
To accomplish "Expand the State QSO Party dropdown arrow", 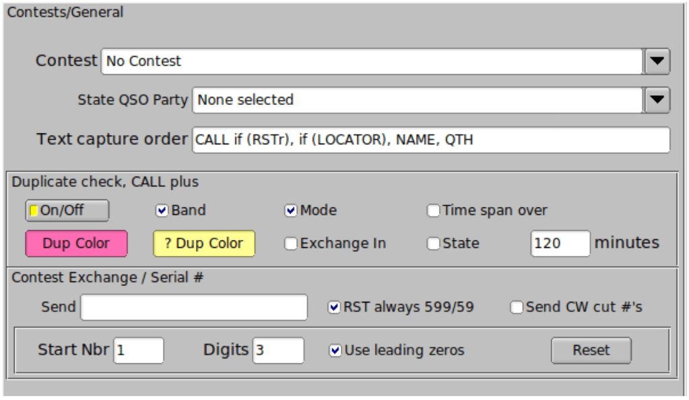I will 657,100.
